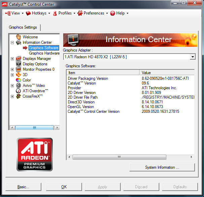
Task: Click the View menu tree icon
Action: click(x=8, y=13)
